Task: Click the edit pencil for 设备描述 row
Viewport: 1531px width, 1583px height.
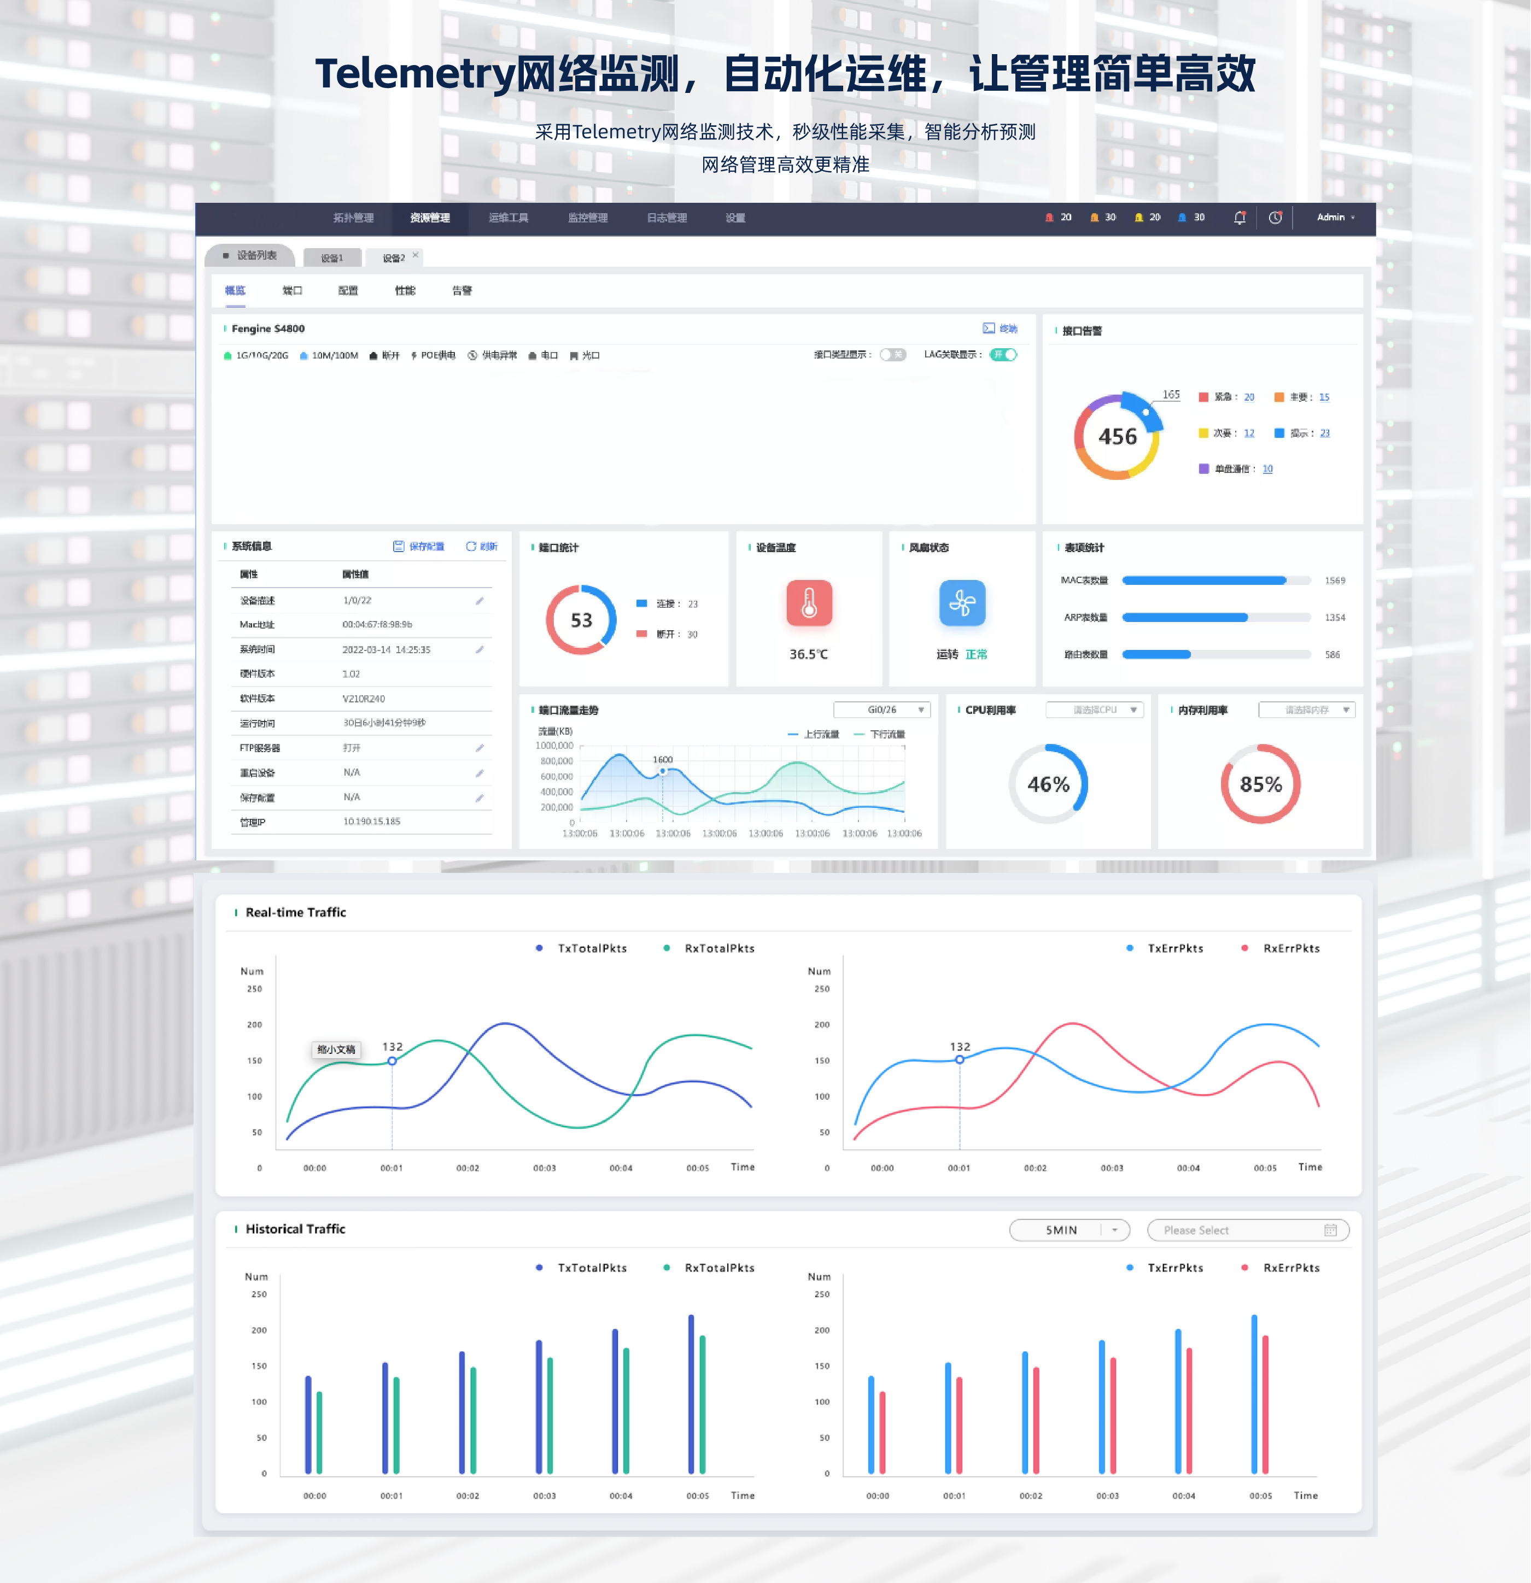Action: (x=479, y=601)
